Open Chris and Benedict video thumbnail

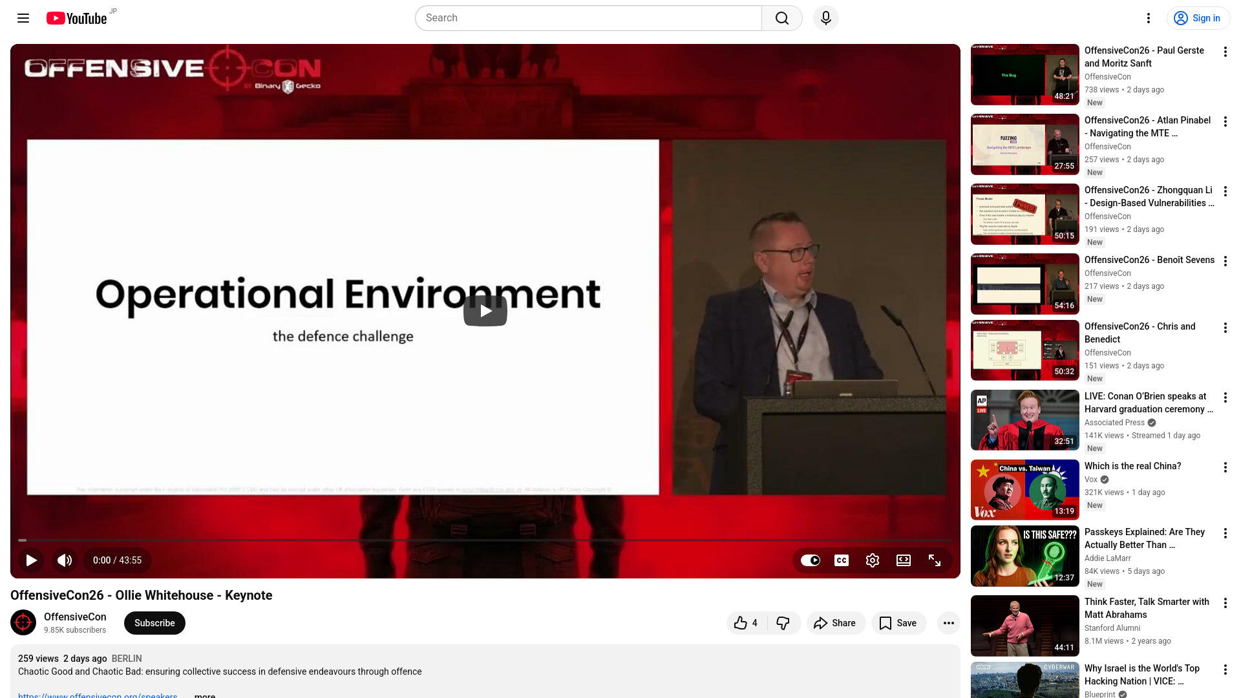pos(1025,350)
